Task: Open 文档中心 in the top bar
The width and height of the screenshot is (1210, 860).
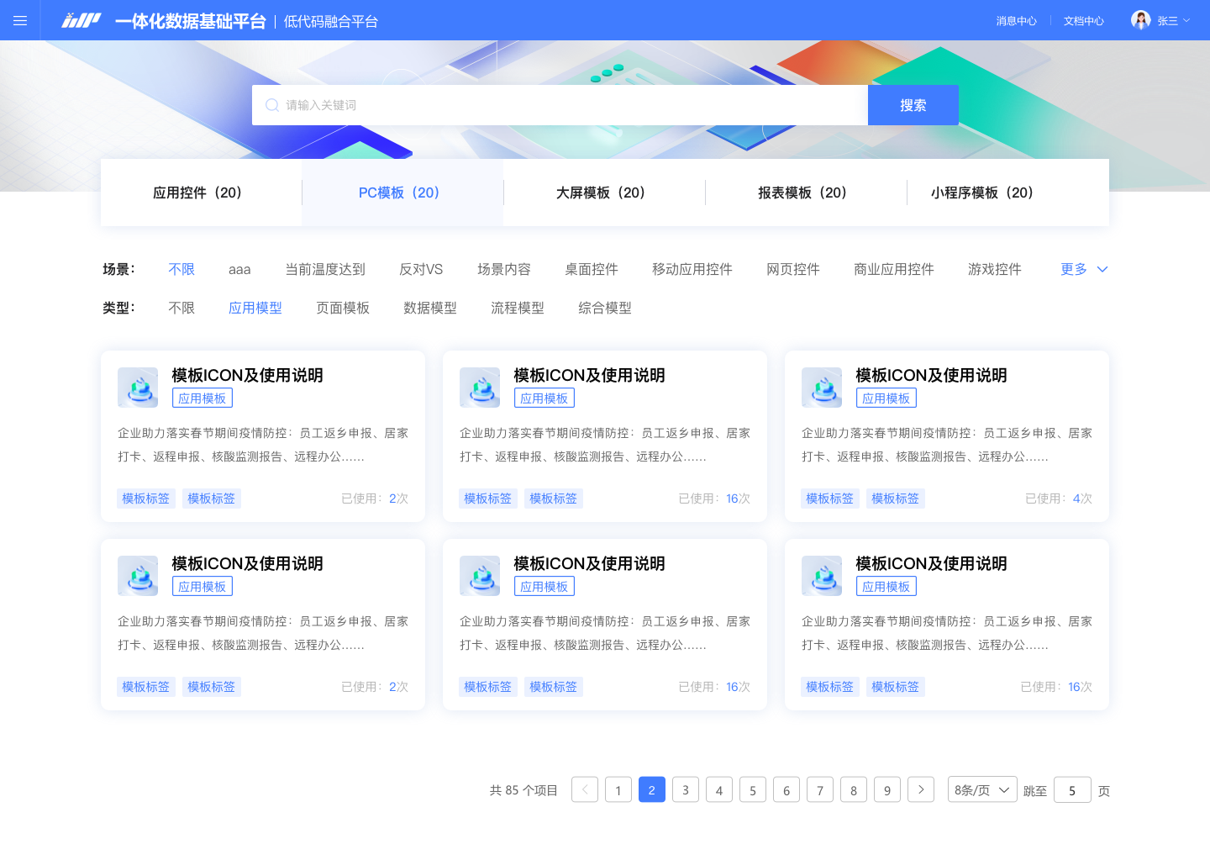Action: tap(1083, 20)
